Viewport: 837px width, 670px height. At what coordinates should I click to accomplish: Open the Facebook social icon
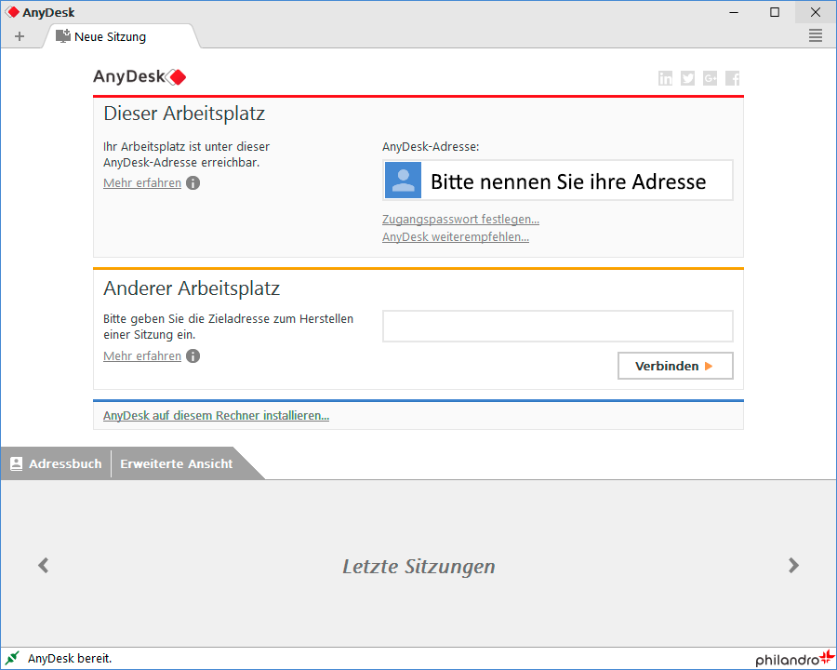coord(733,78)
